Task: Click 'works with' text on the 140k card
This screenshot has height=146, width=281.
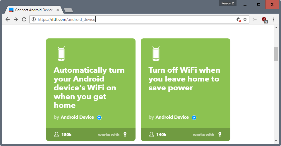Action: click(x=203, y=135)
